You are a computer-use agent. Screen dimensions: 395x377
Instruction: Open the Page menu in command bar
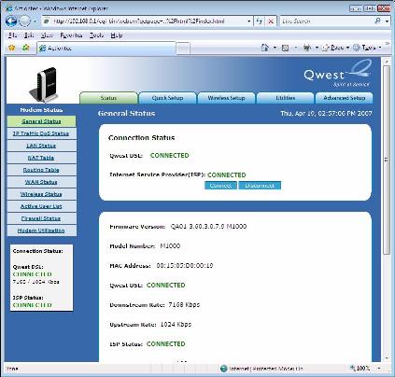click(x=335, y=48)
